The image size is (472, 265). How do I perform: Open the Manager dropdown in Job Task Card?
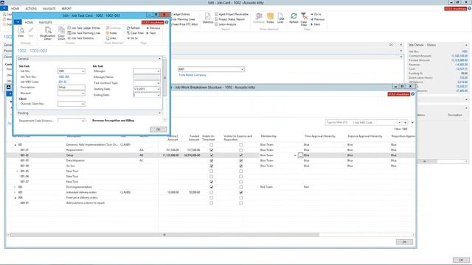(x=159, y=71)
